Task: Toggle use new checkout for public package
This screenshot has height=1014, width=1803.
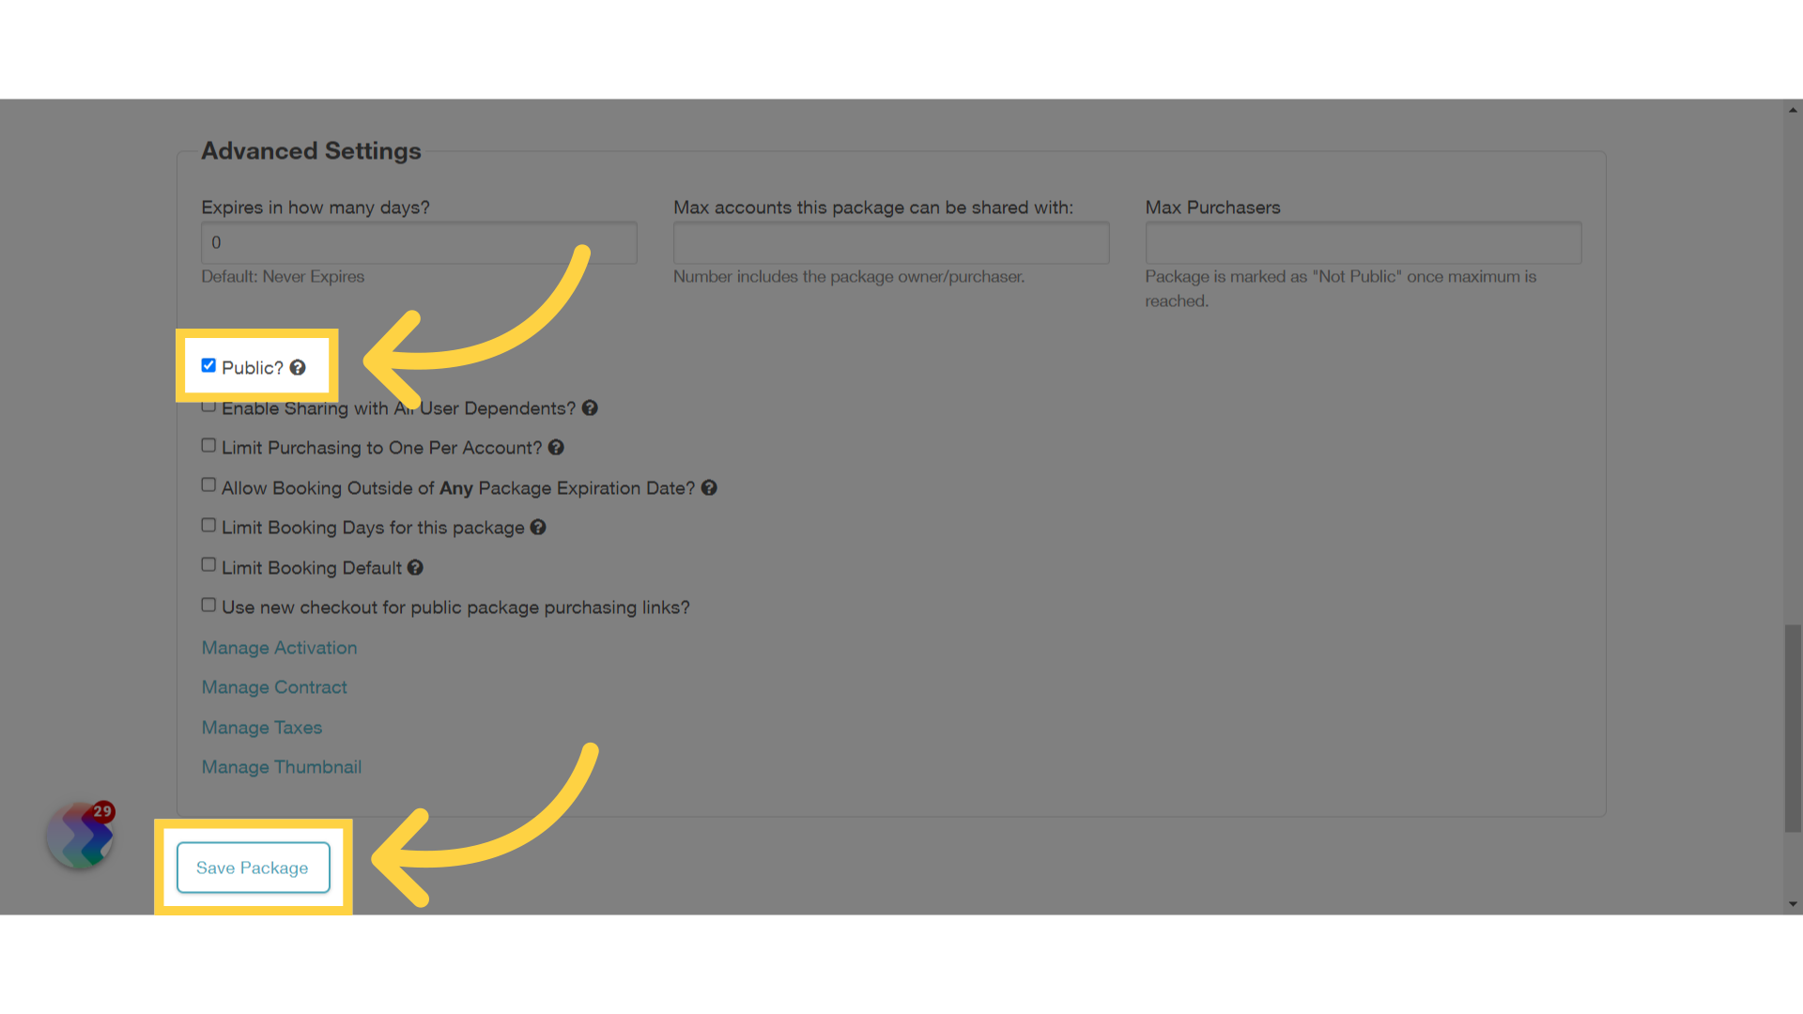Action: pos(208,605)
